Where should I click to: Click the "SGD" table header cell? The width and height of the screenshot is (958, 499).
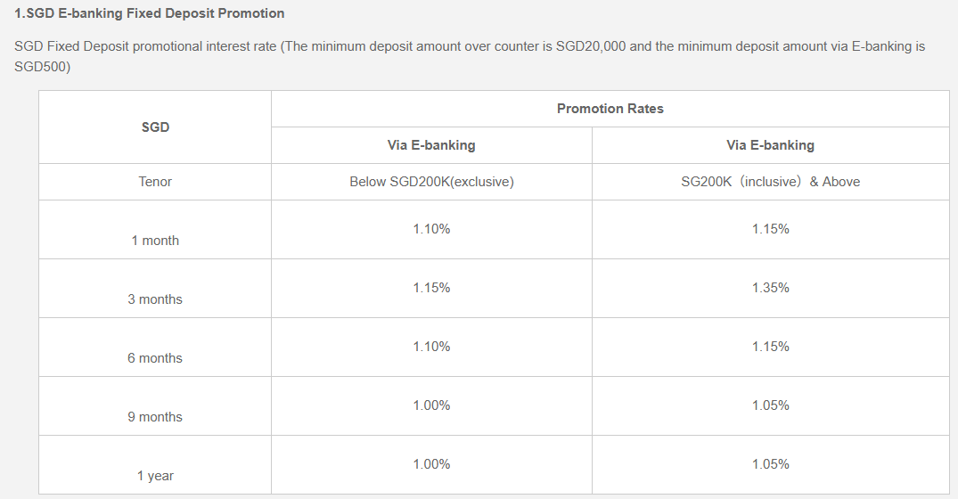155,127
